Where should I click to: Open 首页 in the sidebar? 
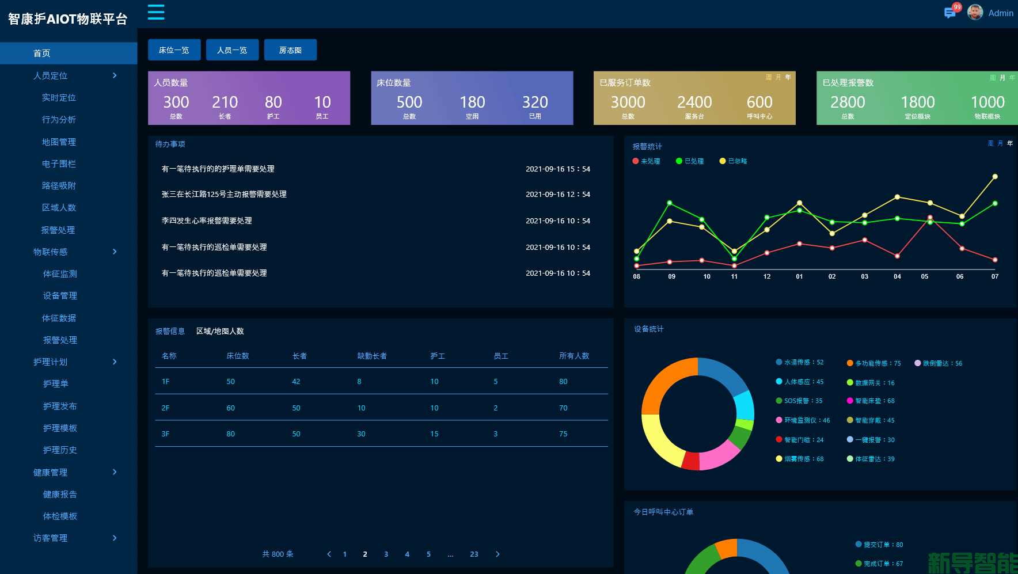point(69,53)
